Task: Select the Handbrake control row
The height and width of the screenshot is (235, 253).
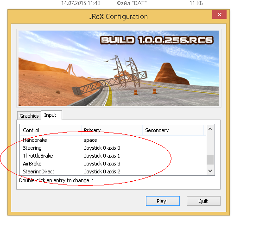Action: tap(113, 140)
